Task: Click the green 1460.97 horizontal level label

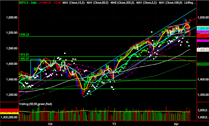Action: 24,59
